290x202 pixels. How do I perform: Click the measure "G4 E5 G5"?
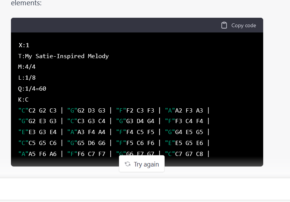click(189, 132)
